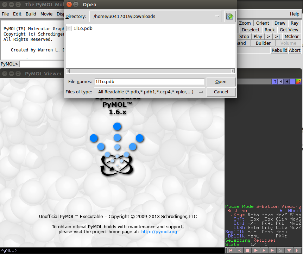
Task: Start playback with viewer play triangle
Action: (255, 250)
